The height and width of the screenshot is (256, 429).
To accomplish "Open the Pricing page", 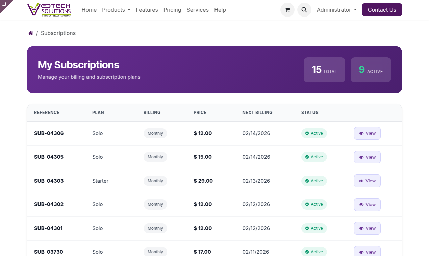I will 172,10.
